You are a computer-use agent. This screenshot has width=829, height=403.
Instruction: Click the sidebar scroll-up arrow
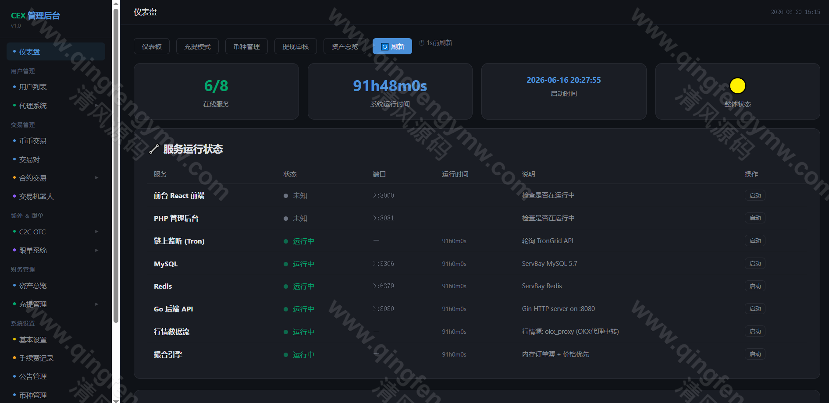point(116,4)
